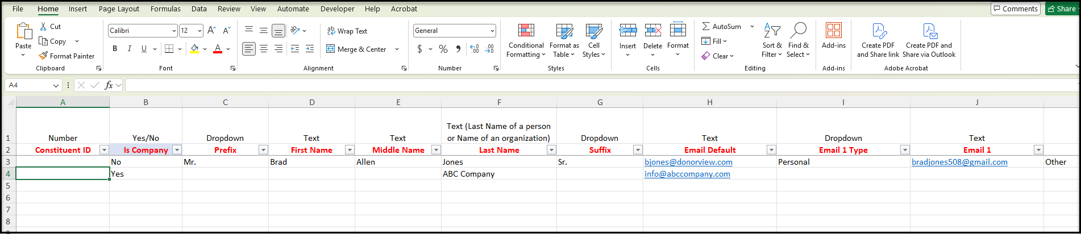This screenshot has height=234, width=1081.
Task: Click the Conditional Formatting icon
Action: pos(526,31)
